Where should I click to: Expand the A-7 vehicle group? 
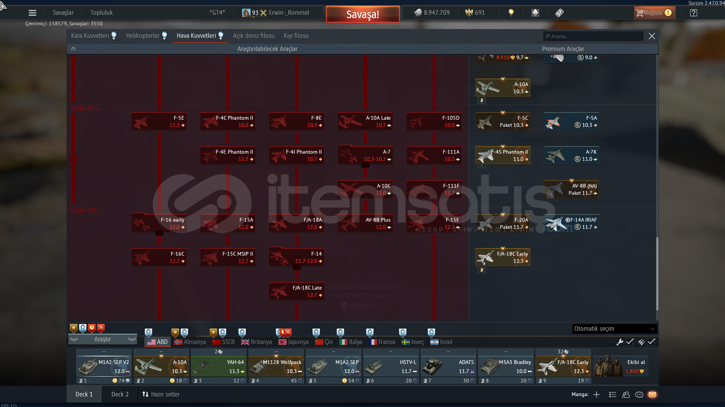[365, 156]
